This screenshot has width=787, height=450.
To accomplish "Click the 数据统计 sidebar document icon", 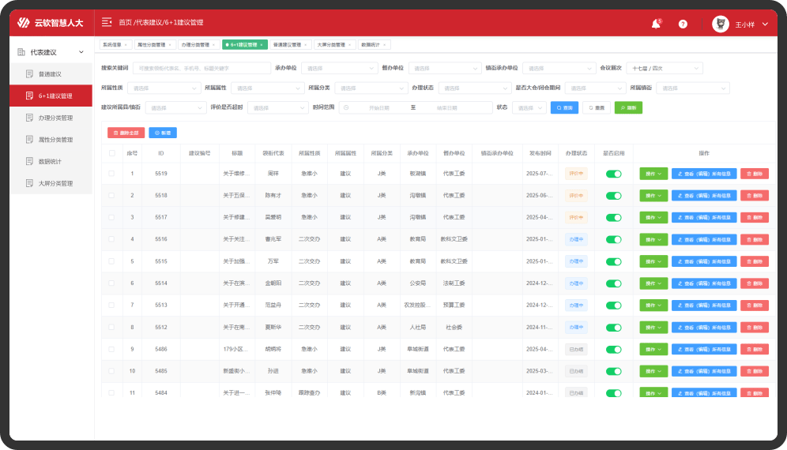I will pyautogui.click(x=30, y=162).
